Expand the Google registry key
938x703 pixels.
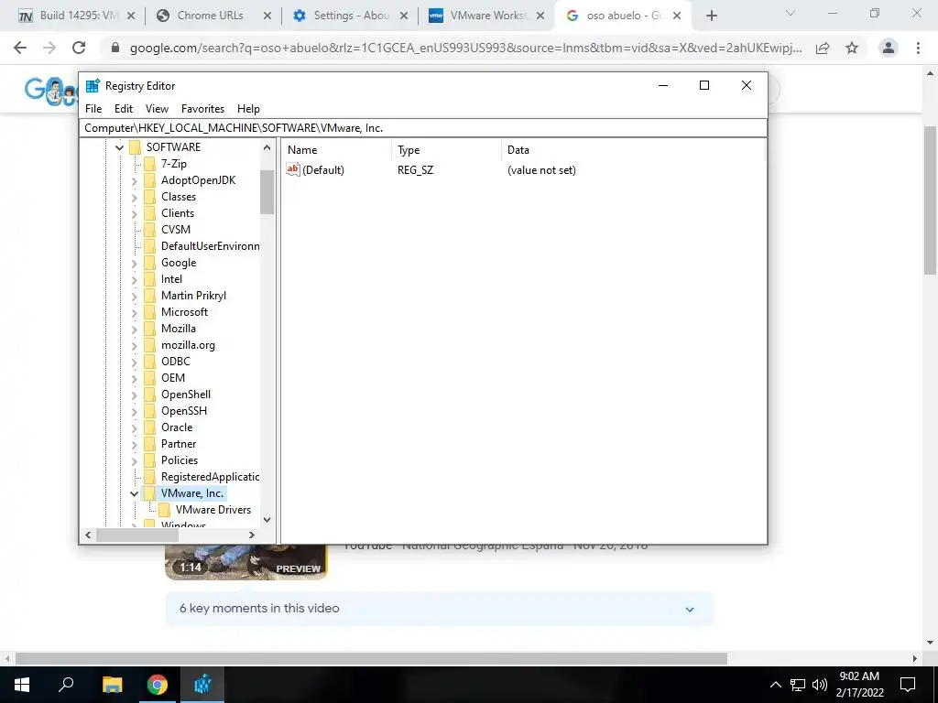click(134, 263)
